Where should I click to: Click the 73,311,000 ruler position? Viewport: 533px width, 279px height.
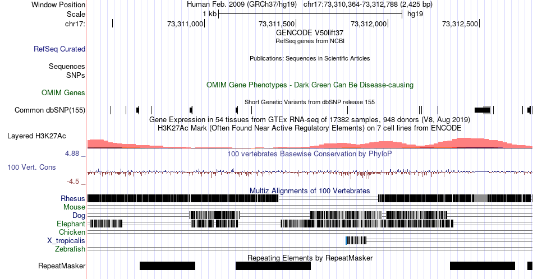coord(185,24)
